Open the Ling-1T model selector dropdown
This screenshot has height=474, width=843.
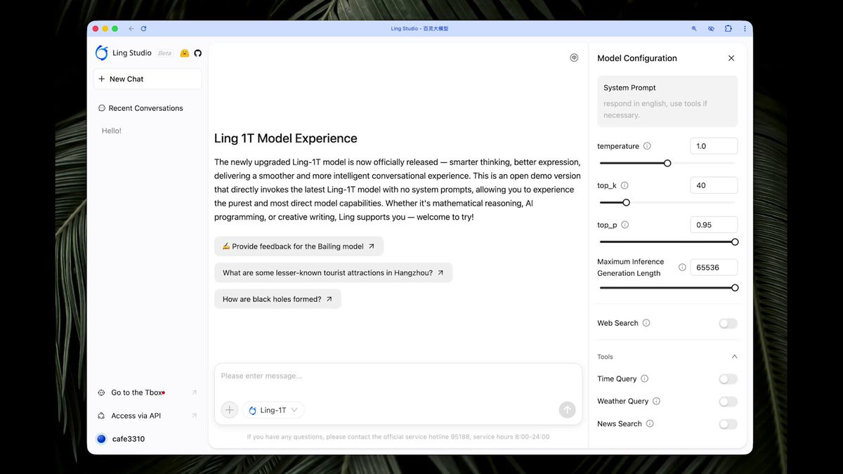click(274, 410)
